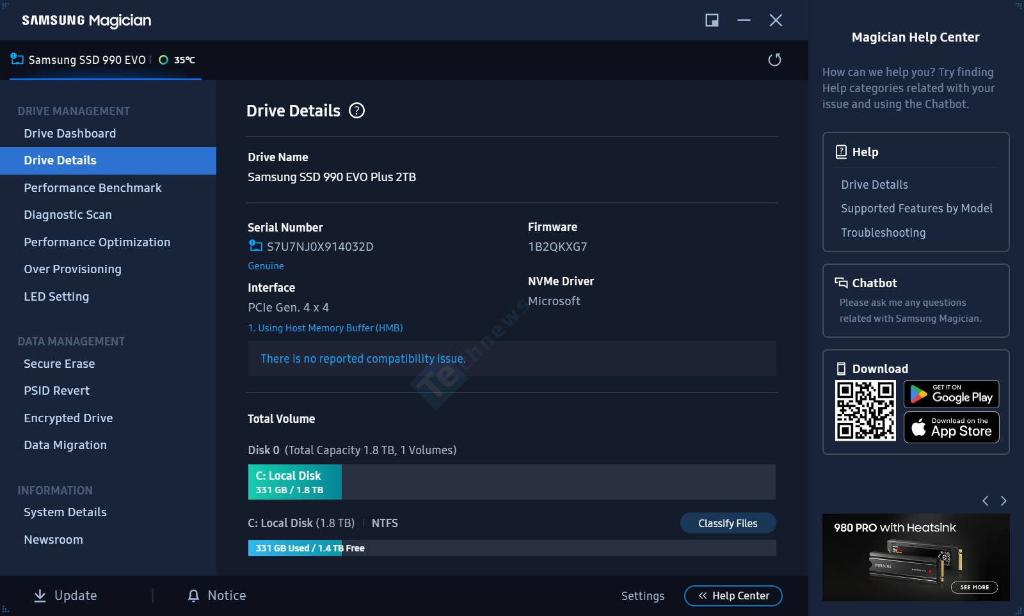Click the temperature status ring icon
Screen dimensions: 1024x616
163,59
